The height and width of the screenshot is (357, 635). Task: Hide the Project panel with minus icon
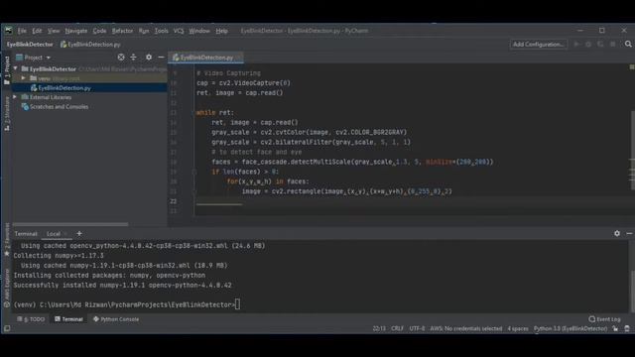pos(161,58)
